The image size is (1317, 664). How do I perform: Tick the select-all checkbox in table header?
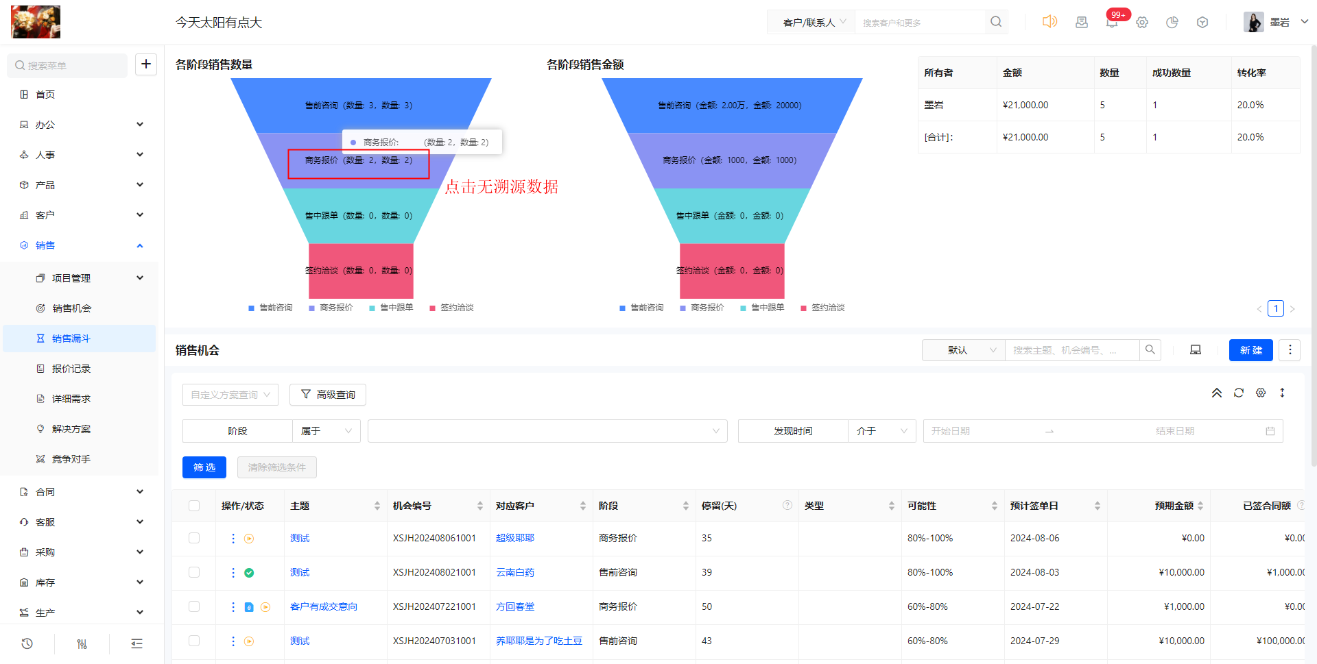click(x=194, y=506)
